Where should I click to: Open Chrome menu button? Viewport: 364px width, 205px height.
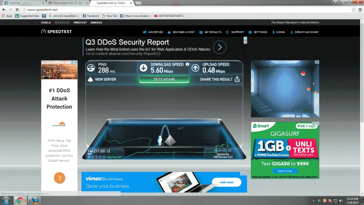[360, 10]
